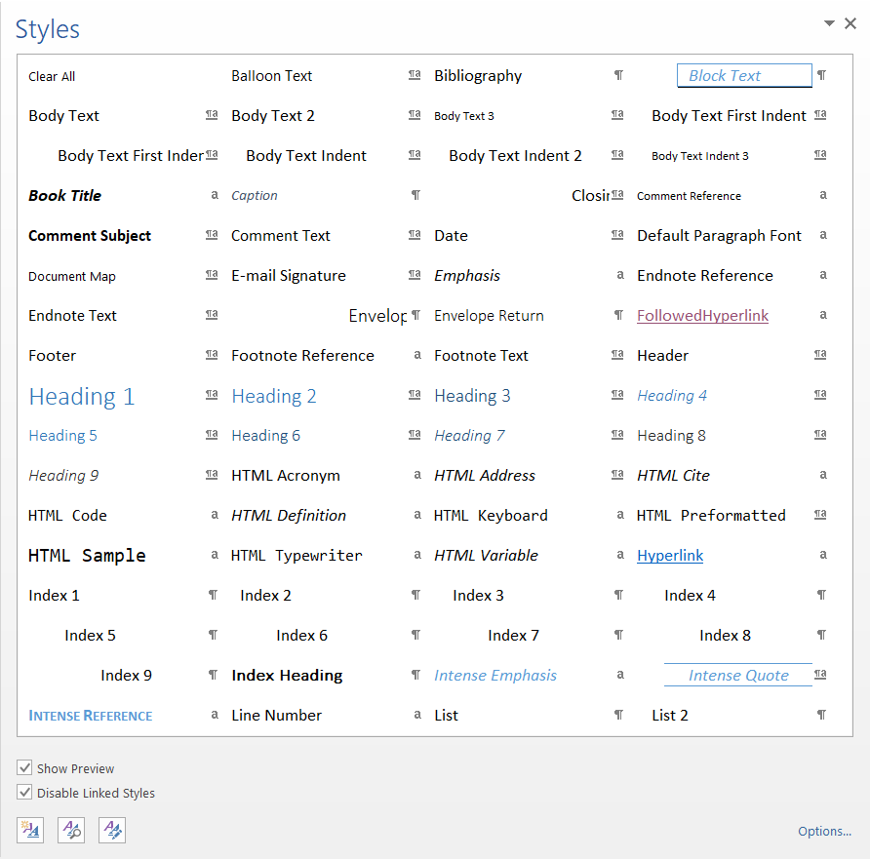Apply the Header style
This screenshot has height=859, width=870.
(662, 356)
